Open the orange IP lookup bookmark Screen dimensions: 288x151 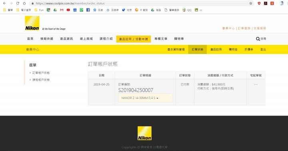pos(142,10)
